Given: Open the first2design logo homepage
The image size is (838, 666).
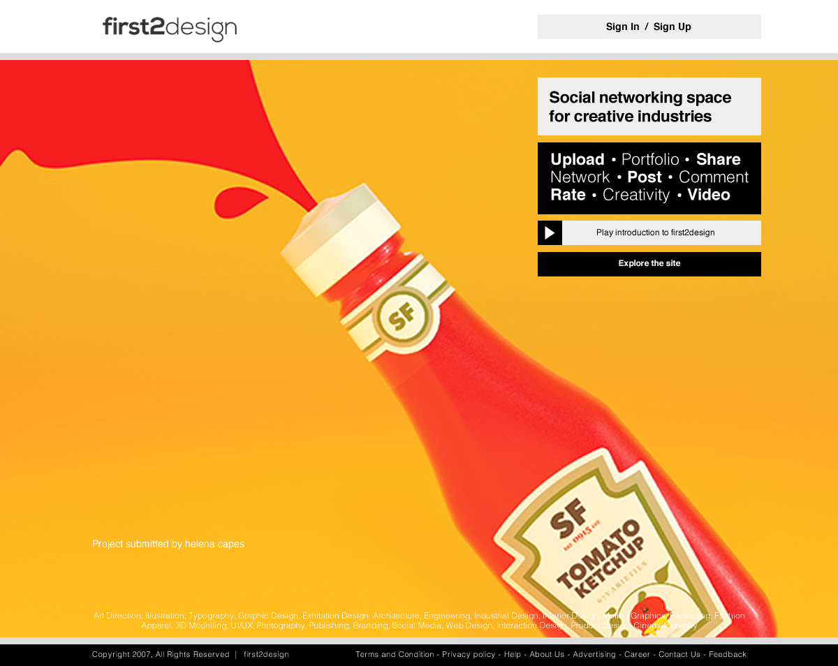Looking at the screenshot, I should point(170,29).
